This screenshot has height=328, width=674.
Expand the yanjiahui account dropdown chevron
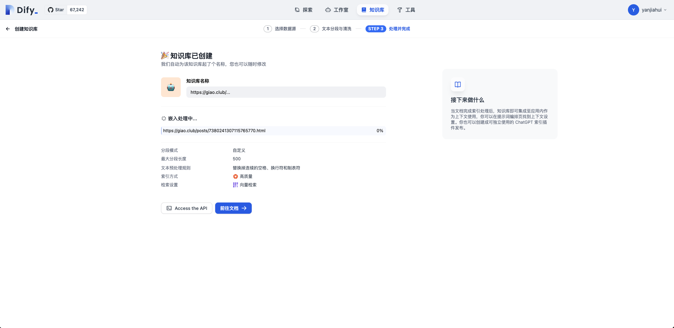(665, 10)
